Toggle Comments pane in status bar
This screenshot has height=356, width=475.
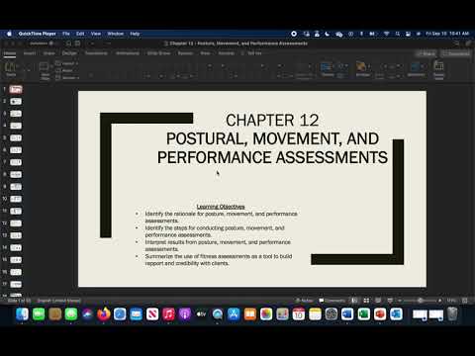[x=332, y=301]
